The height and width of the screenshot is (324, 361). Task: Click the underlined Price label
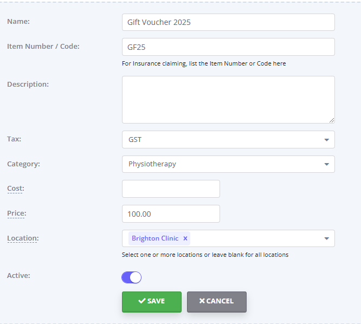click(x=17, y=213)
